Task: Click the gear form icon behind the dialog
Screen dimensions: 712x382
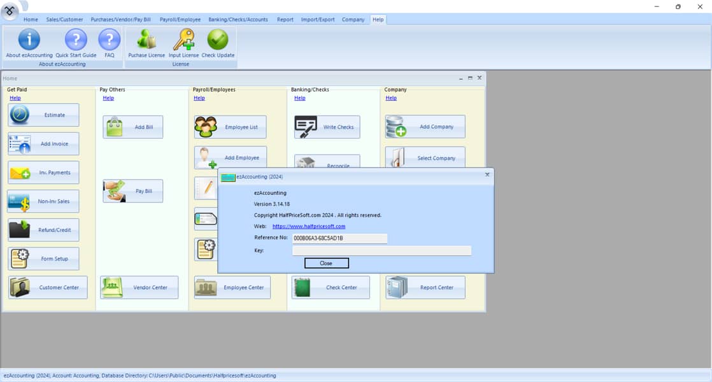Action: pos(206,249)
